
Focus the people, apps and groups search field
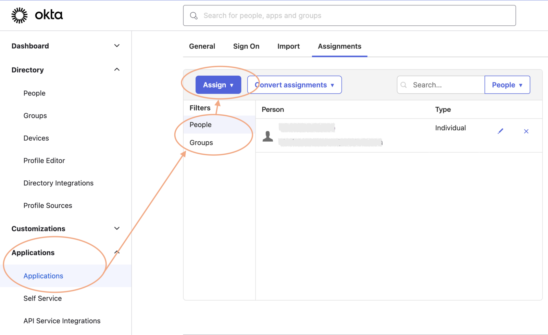tap(349, 15)
